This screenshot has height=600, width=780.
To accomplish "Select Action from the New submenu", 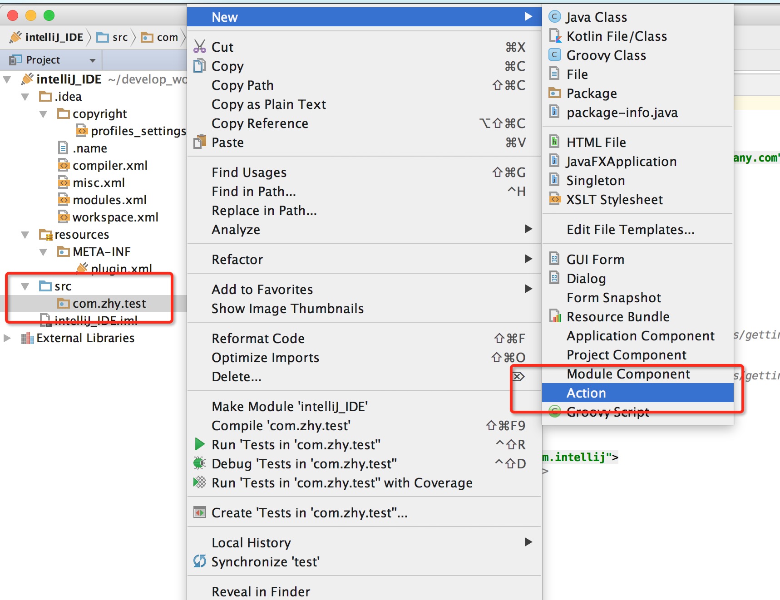I will 586,393.
